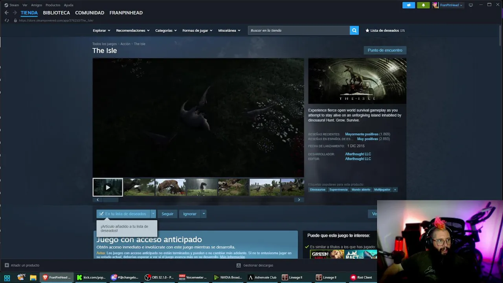Viewport: 503px width, 283px height.
Task: Go to the FRANPINHEAD profile tab
Action: [126, 13]
